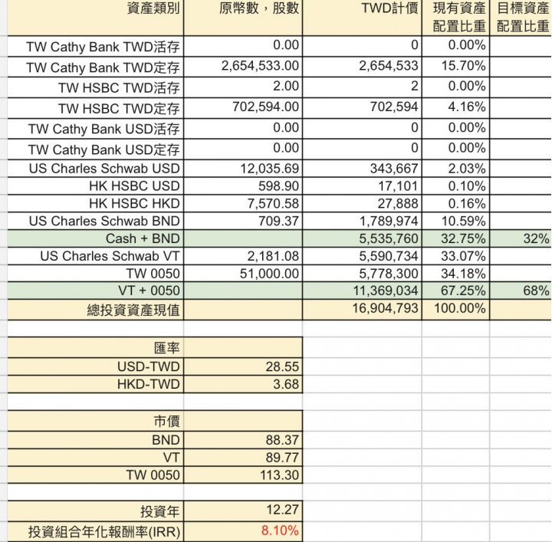Image resolution: width=552 pixels, height=542 pixels.
Task: Click the HK HSBC HKD label
Action: coord(134,203)
